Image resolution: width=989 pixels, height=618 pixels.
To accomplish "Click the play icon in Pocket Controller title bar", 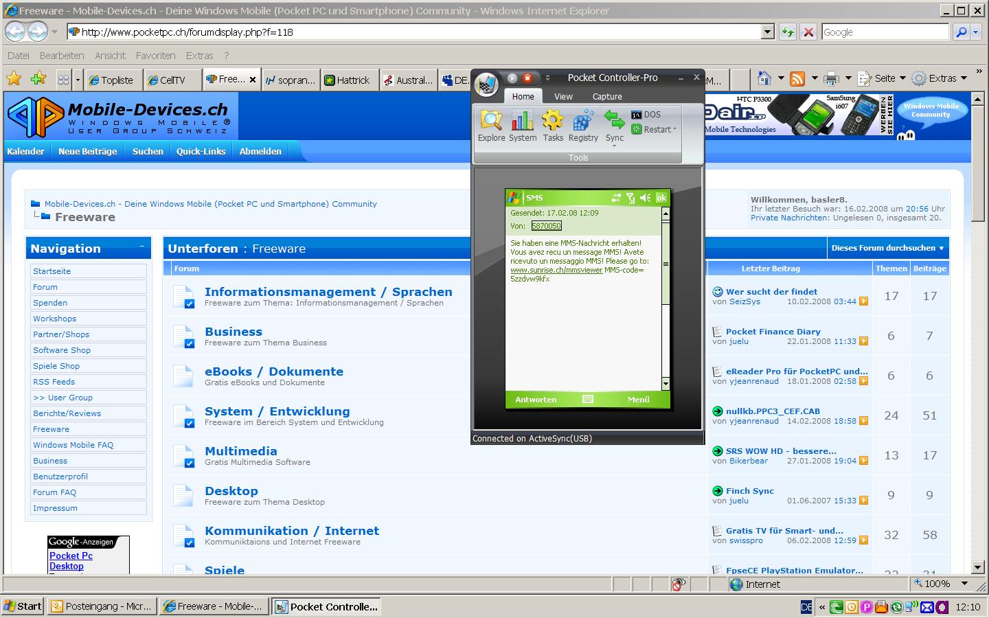I will (x=512, y=78).
